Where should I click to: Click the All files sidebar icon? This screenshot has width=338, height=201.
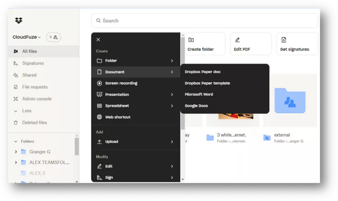(16, 51)
